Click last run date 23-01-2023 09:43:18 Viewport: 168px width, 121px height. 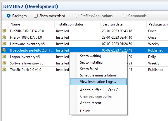click(117, 31)
